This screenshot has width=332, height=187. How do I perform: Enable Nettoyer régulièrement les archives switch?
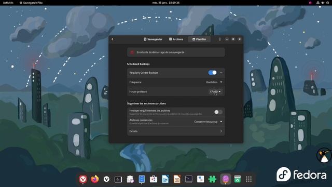[x=218, y=112]
